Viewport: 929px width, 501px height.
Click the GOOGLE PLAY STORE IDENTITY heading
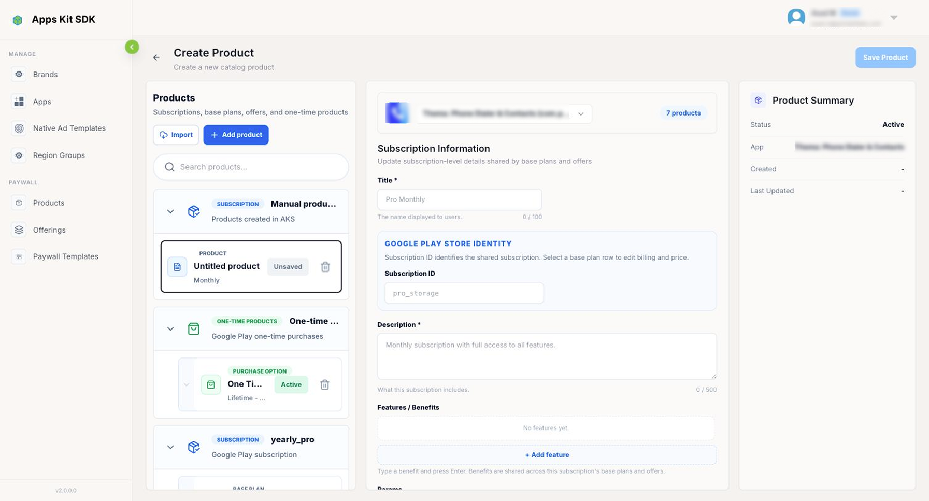[x=448, y=244]
